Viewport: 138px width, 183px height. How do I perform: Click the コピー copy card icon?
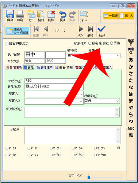point(31,16)
